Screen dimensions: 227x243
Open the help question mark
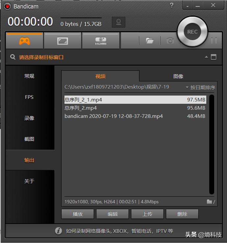(172, 6)
